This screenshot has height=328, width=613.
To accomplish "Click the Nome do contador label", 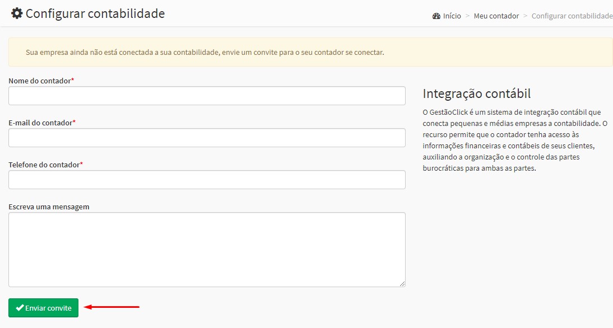I will click(41, 81).
